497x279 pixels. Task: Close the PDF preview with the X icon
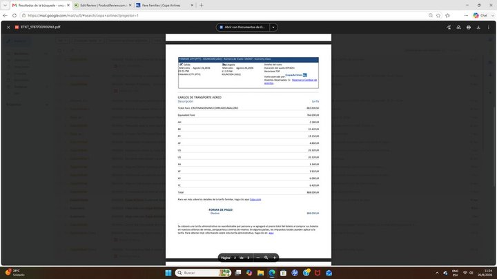pos(8,27)
